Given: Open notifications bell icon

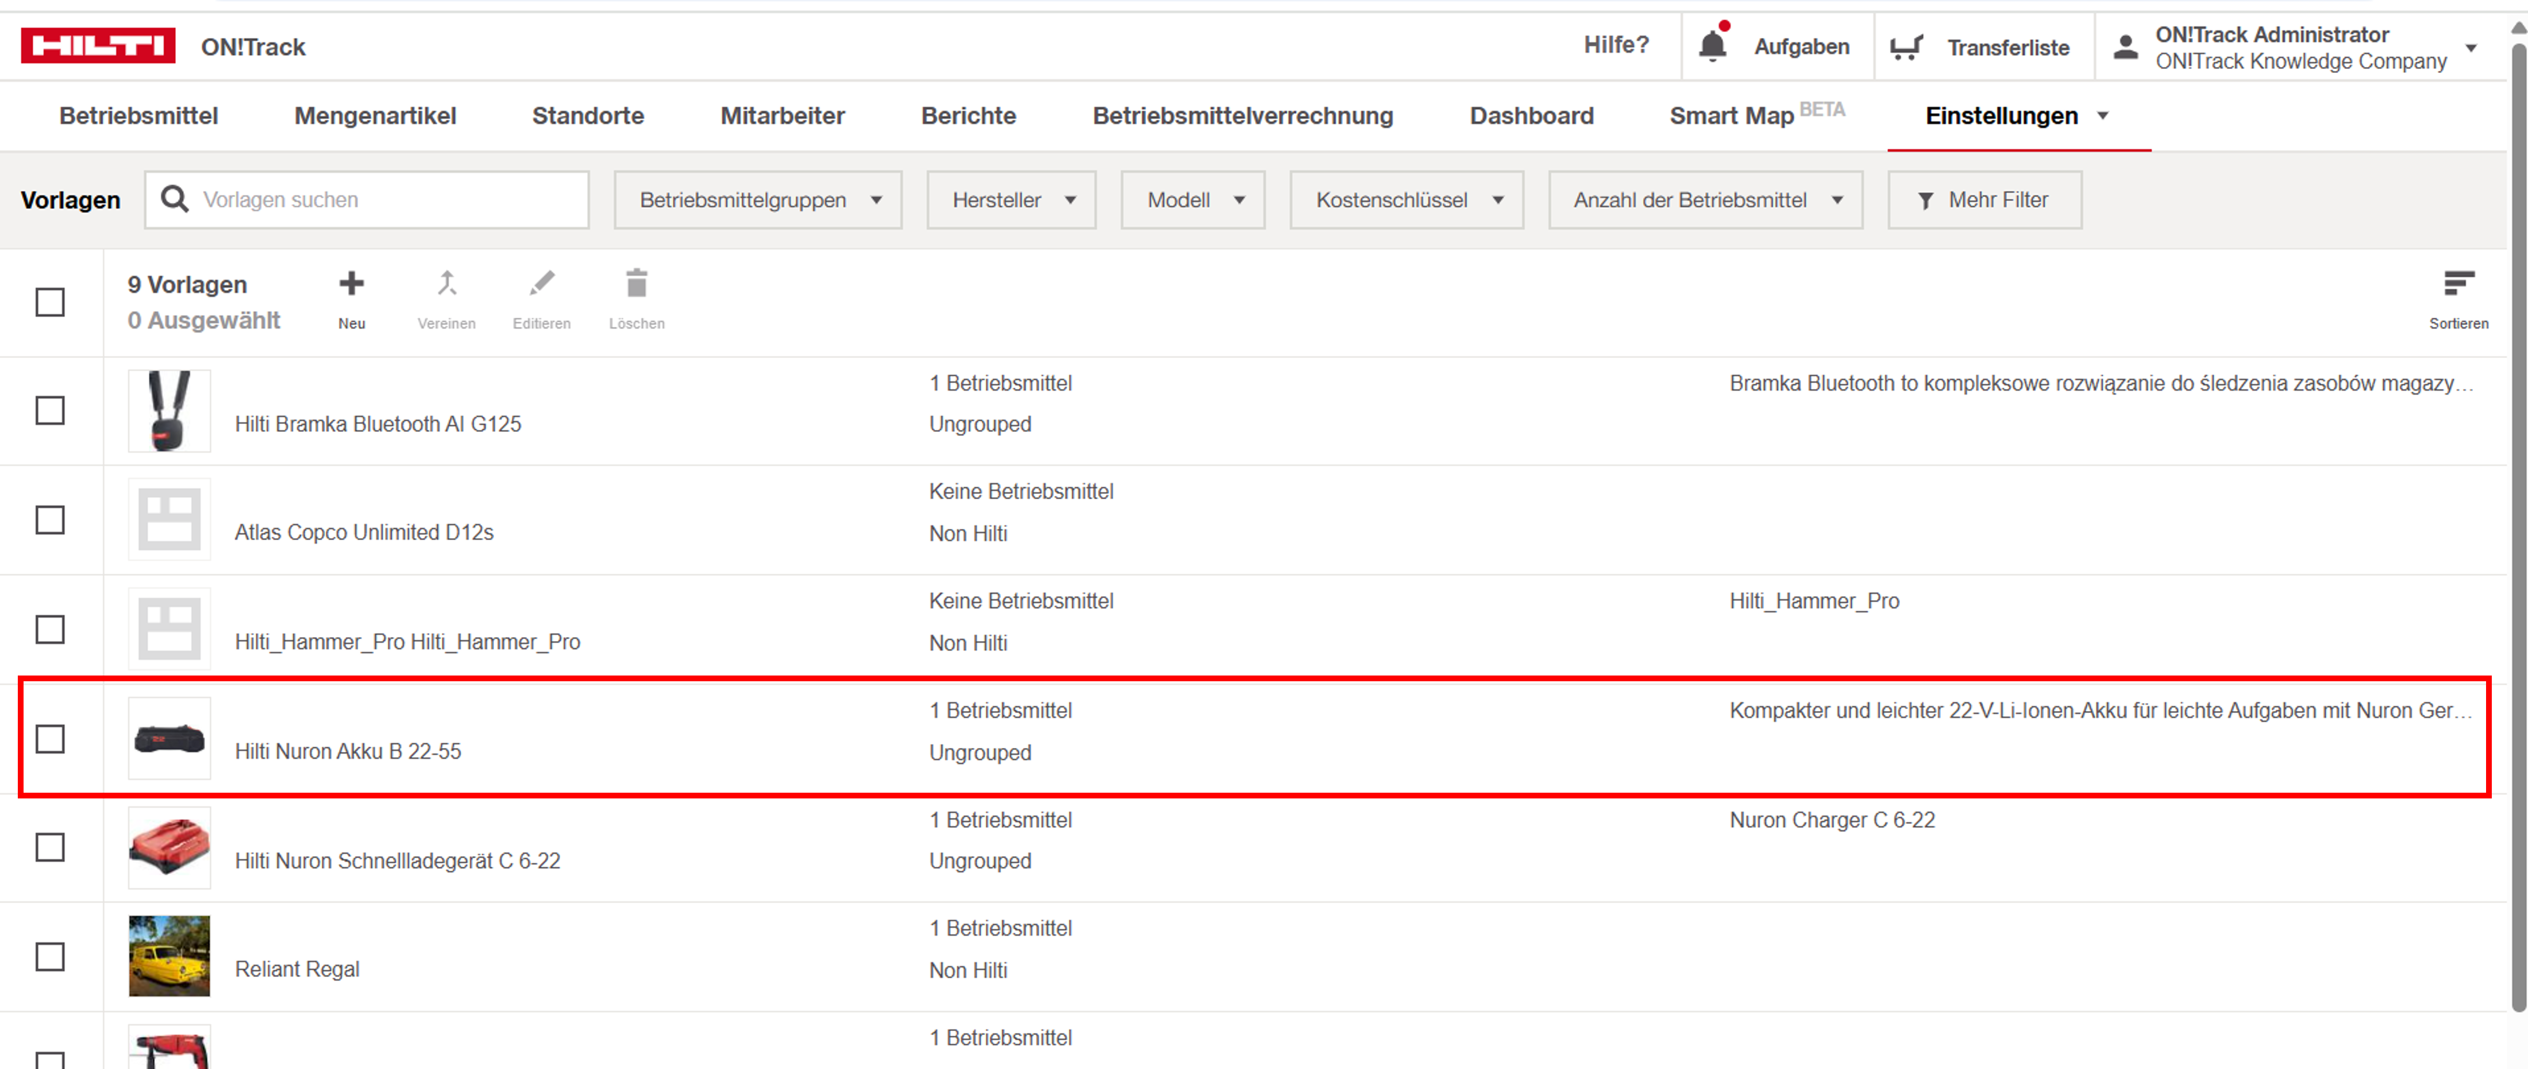Looking at the screenshot, I should pos(1713,45).
